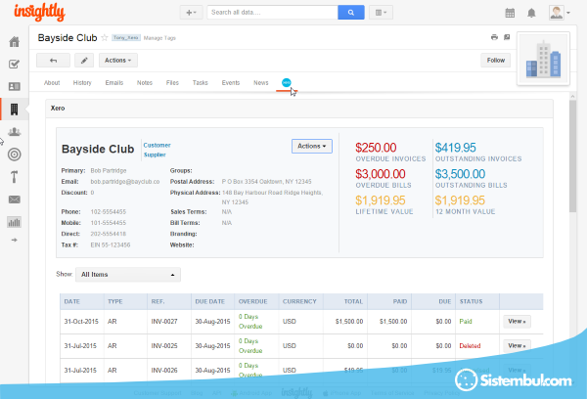Select the Xero icon tab
587x399 pixels.
click(x=287, y=83)
